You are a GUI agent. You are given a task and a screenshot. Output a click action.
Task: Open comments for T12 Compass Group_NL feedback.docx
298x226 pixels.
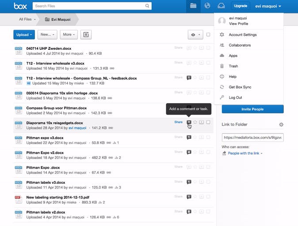(189, 78)
